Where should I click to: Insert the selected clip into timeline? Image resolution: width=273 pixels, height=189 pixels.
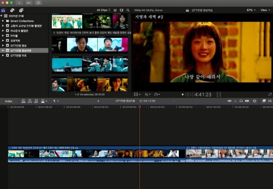coord(30,101)
